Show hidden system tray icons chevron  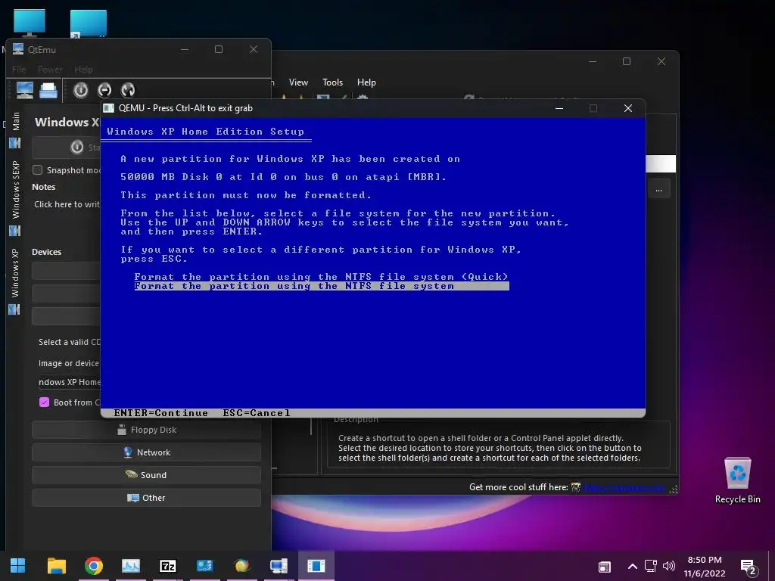pos(632,566)
